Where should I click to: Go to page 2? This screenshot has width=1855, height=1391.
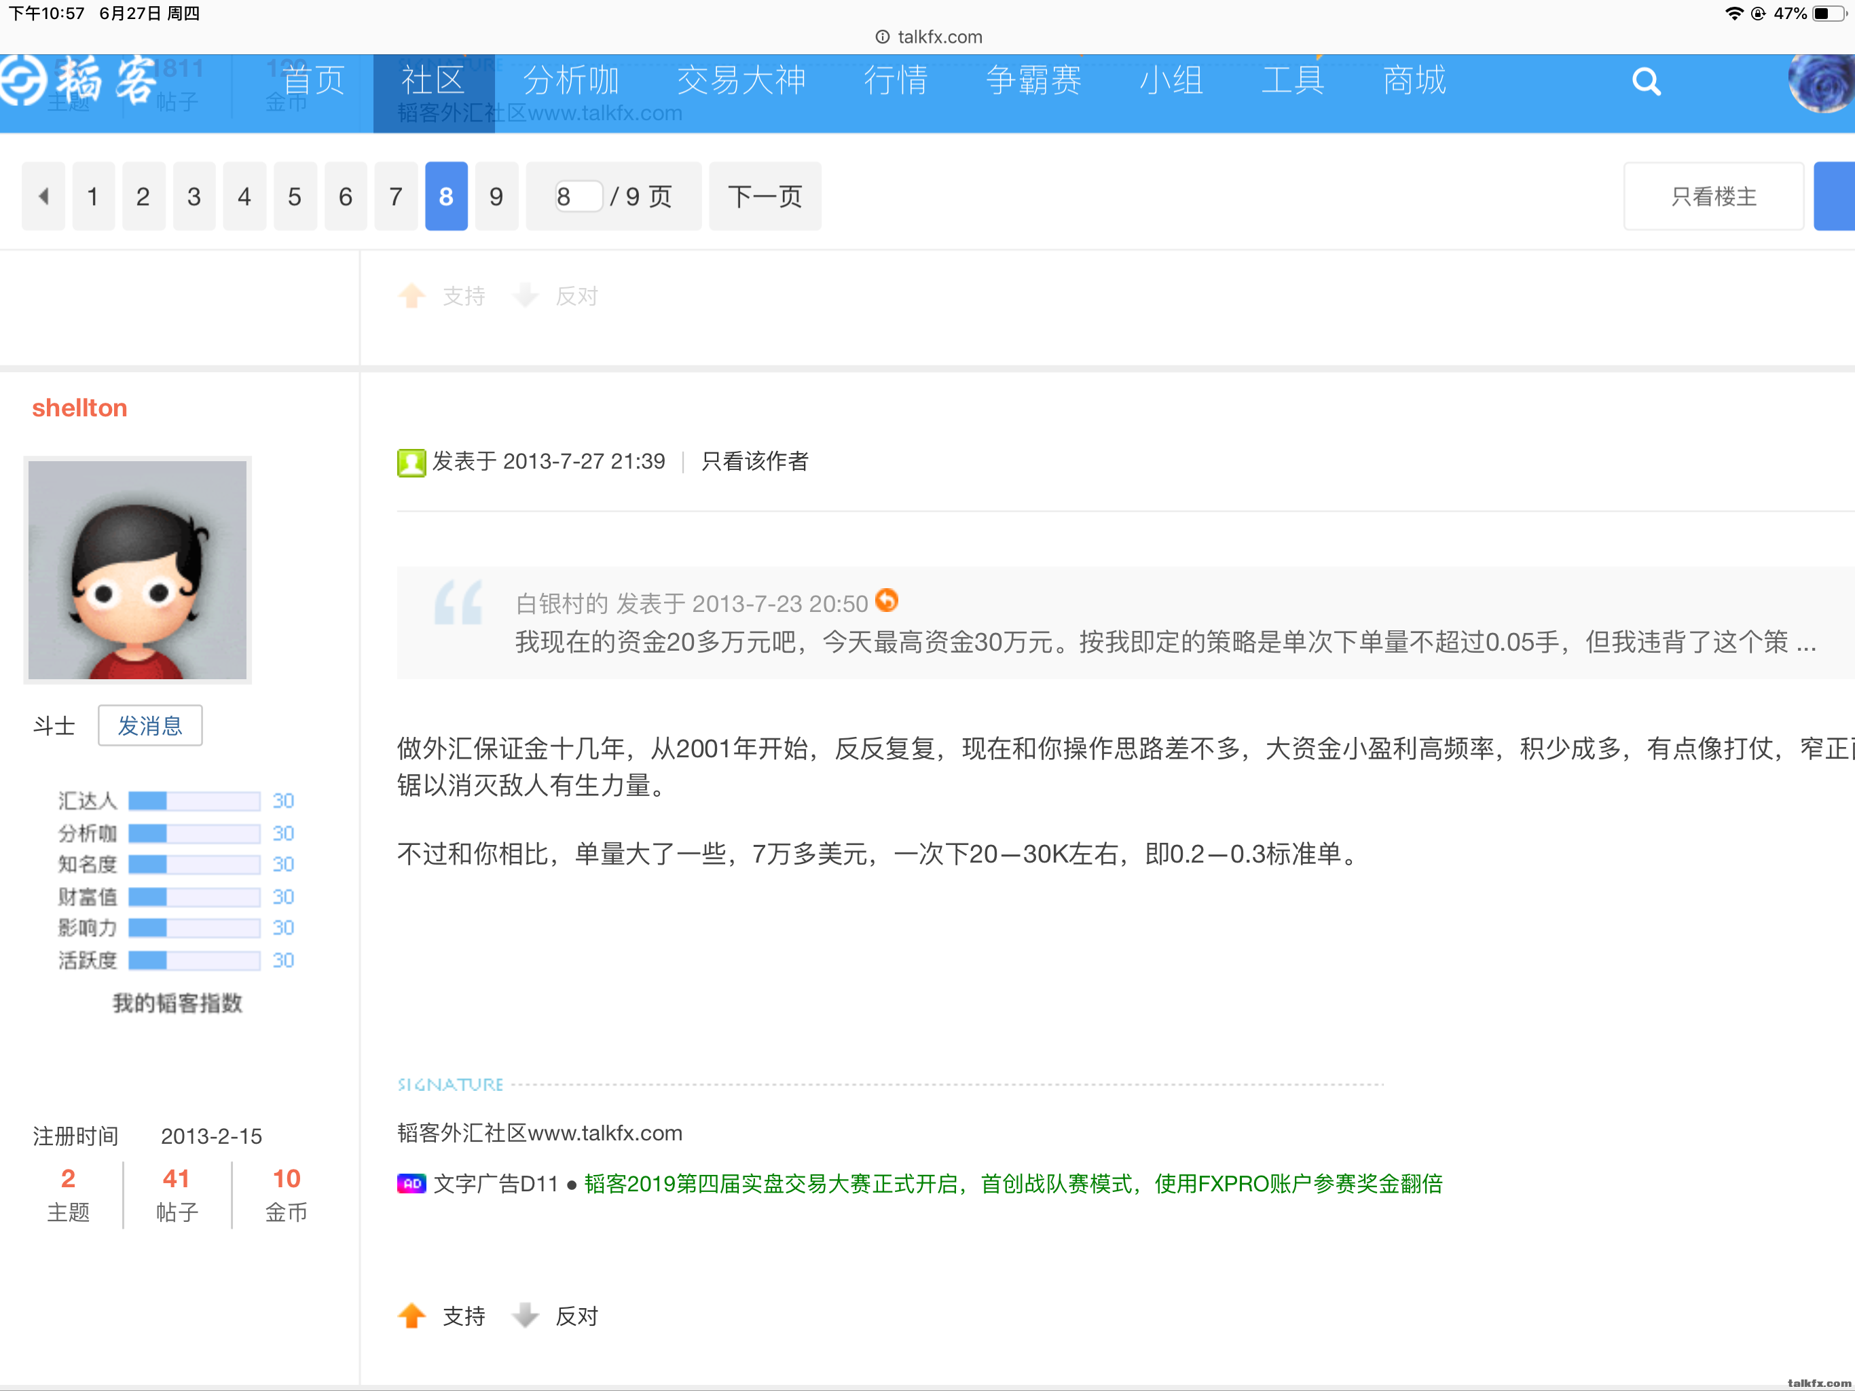click(x=143, y=196)
